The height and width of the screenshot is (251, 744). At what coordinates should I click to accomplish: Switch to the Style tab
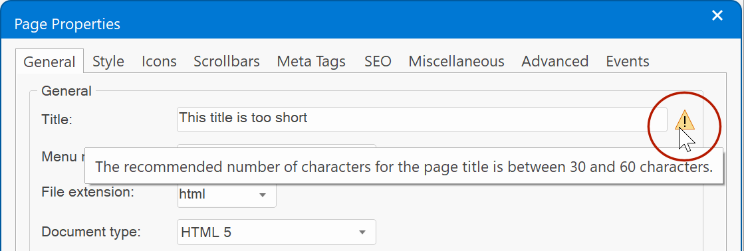click(x=108, y=61)
